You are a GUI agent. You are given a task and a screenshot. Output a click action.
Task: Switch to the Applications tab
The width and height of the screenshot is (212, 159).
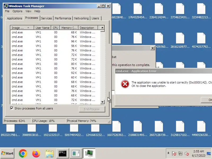pyautogui.click(x=15, y=18)
